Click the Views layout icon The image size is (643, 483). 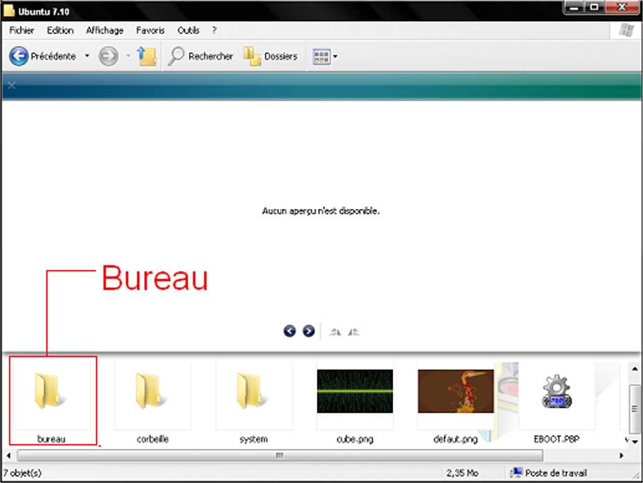coord(322,57)
